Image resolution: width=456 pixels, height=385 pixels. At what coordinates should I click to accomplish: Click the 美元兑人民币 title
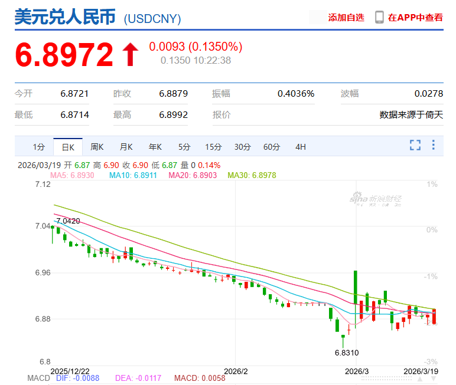tap(66, 17)
